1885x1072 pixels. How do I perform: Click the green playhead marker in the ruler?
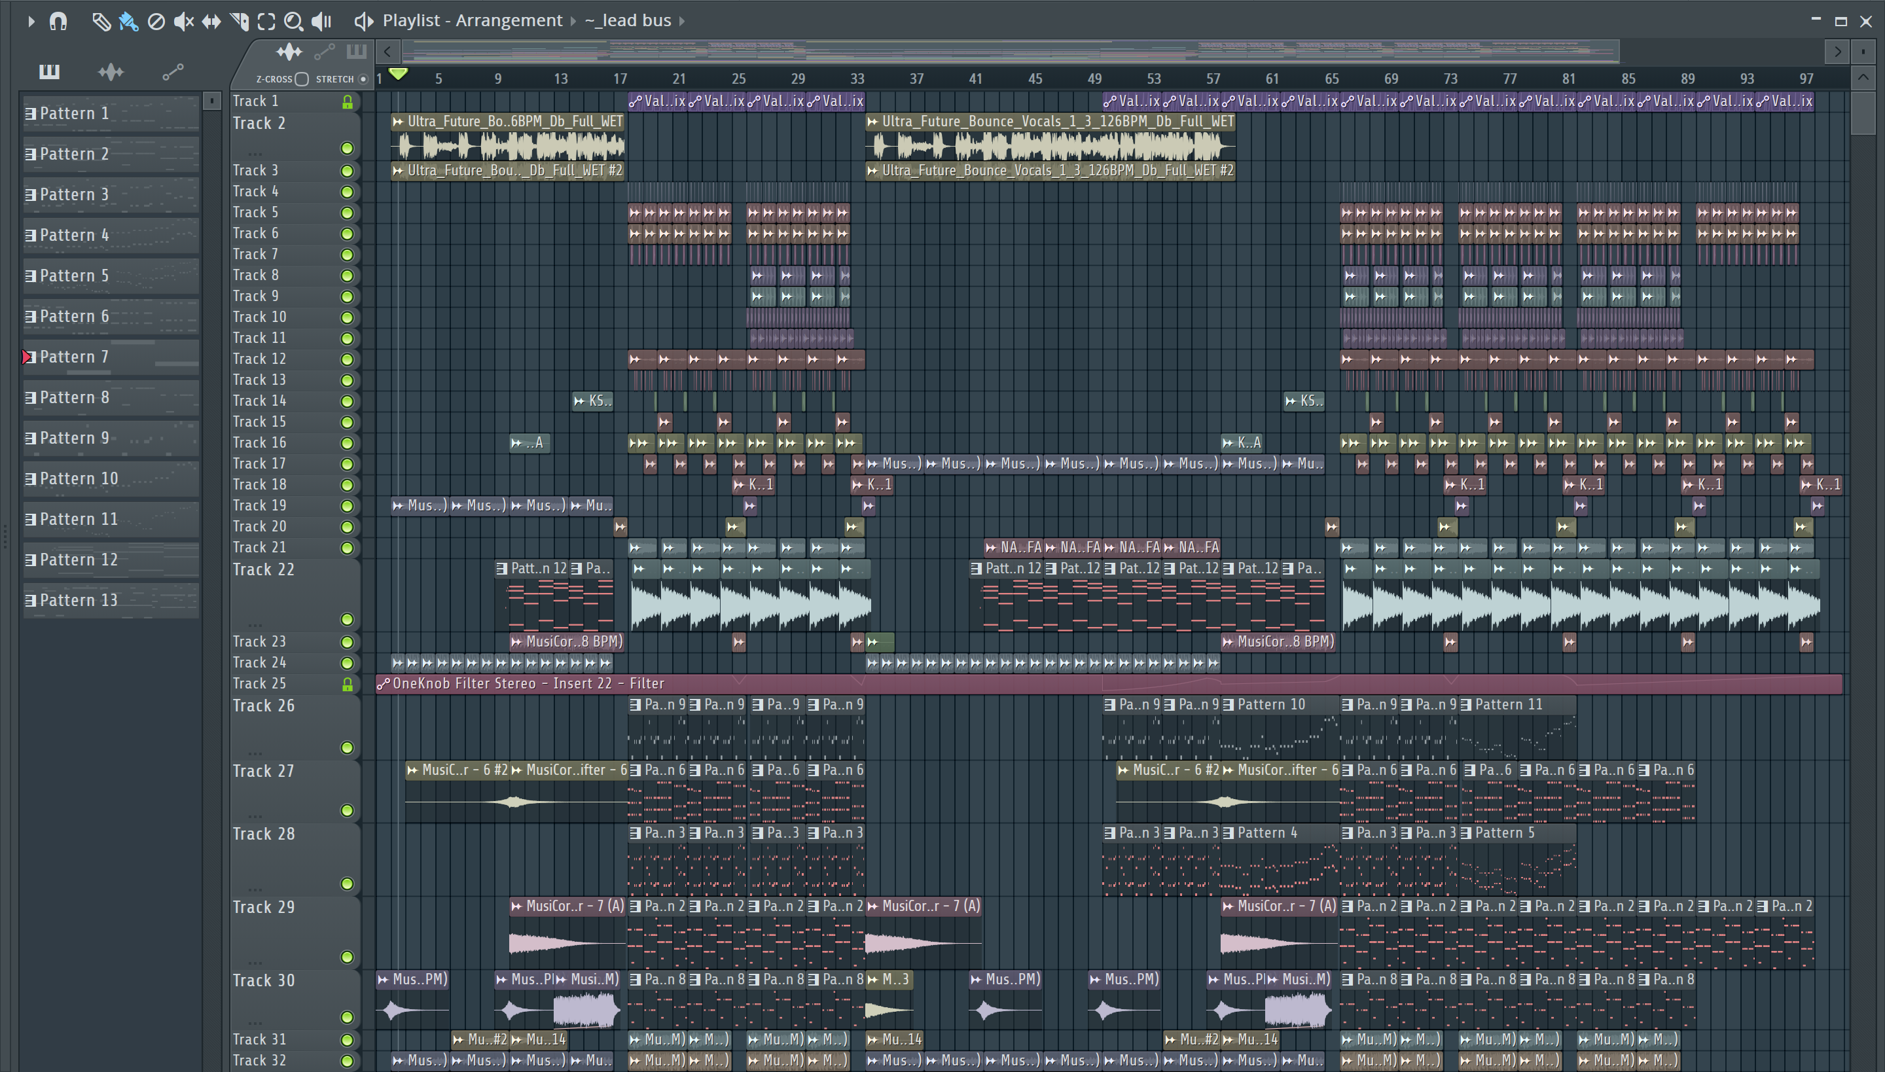[399, 73]
